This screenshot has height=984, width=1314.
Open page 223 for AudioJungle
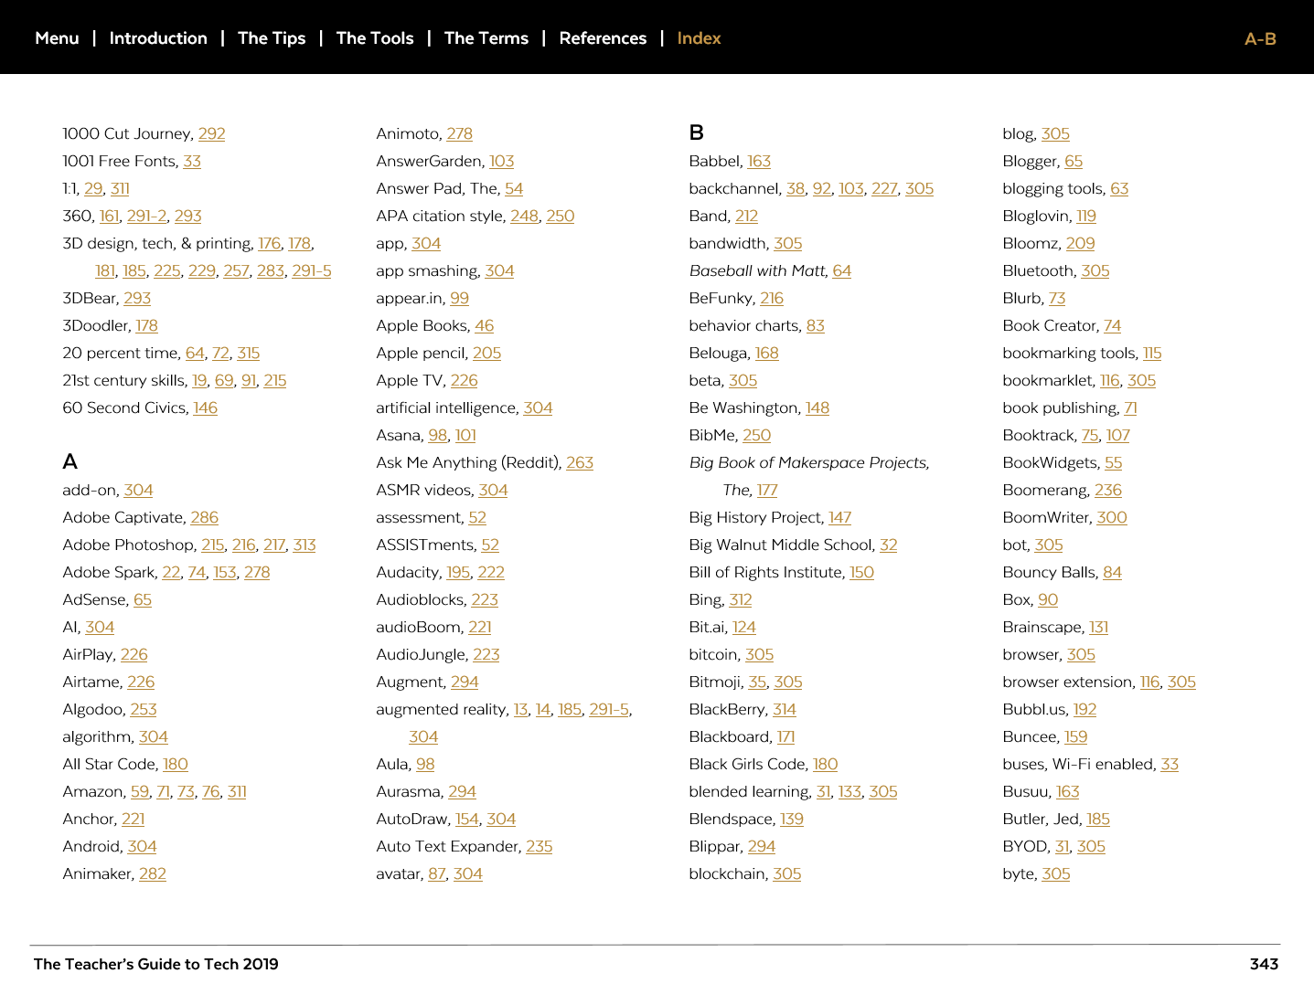point(486,654)
